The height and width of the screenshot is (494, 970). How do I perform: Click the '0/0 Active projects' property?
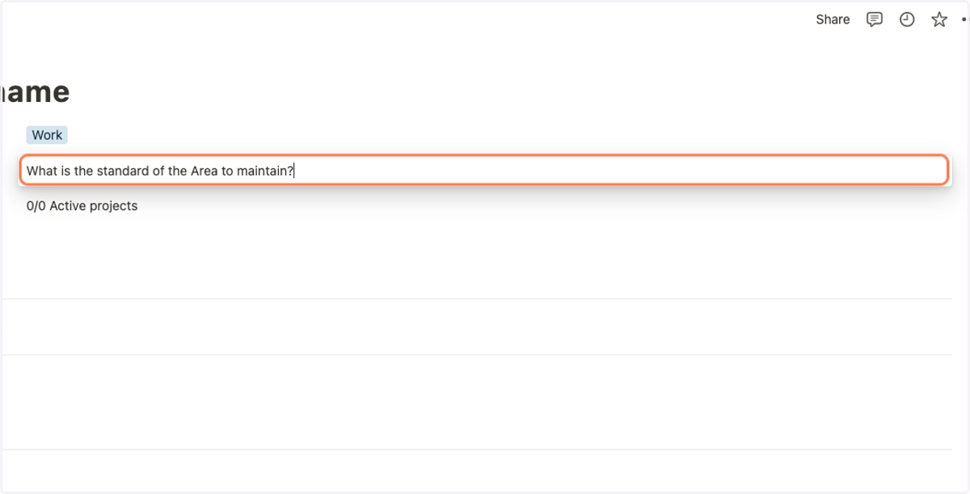click(82, 206)
